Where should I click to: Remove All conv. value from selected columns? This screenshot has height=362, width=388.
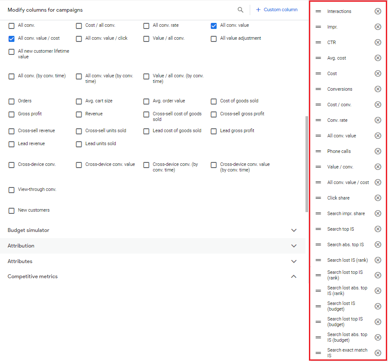378,136
